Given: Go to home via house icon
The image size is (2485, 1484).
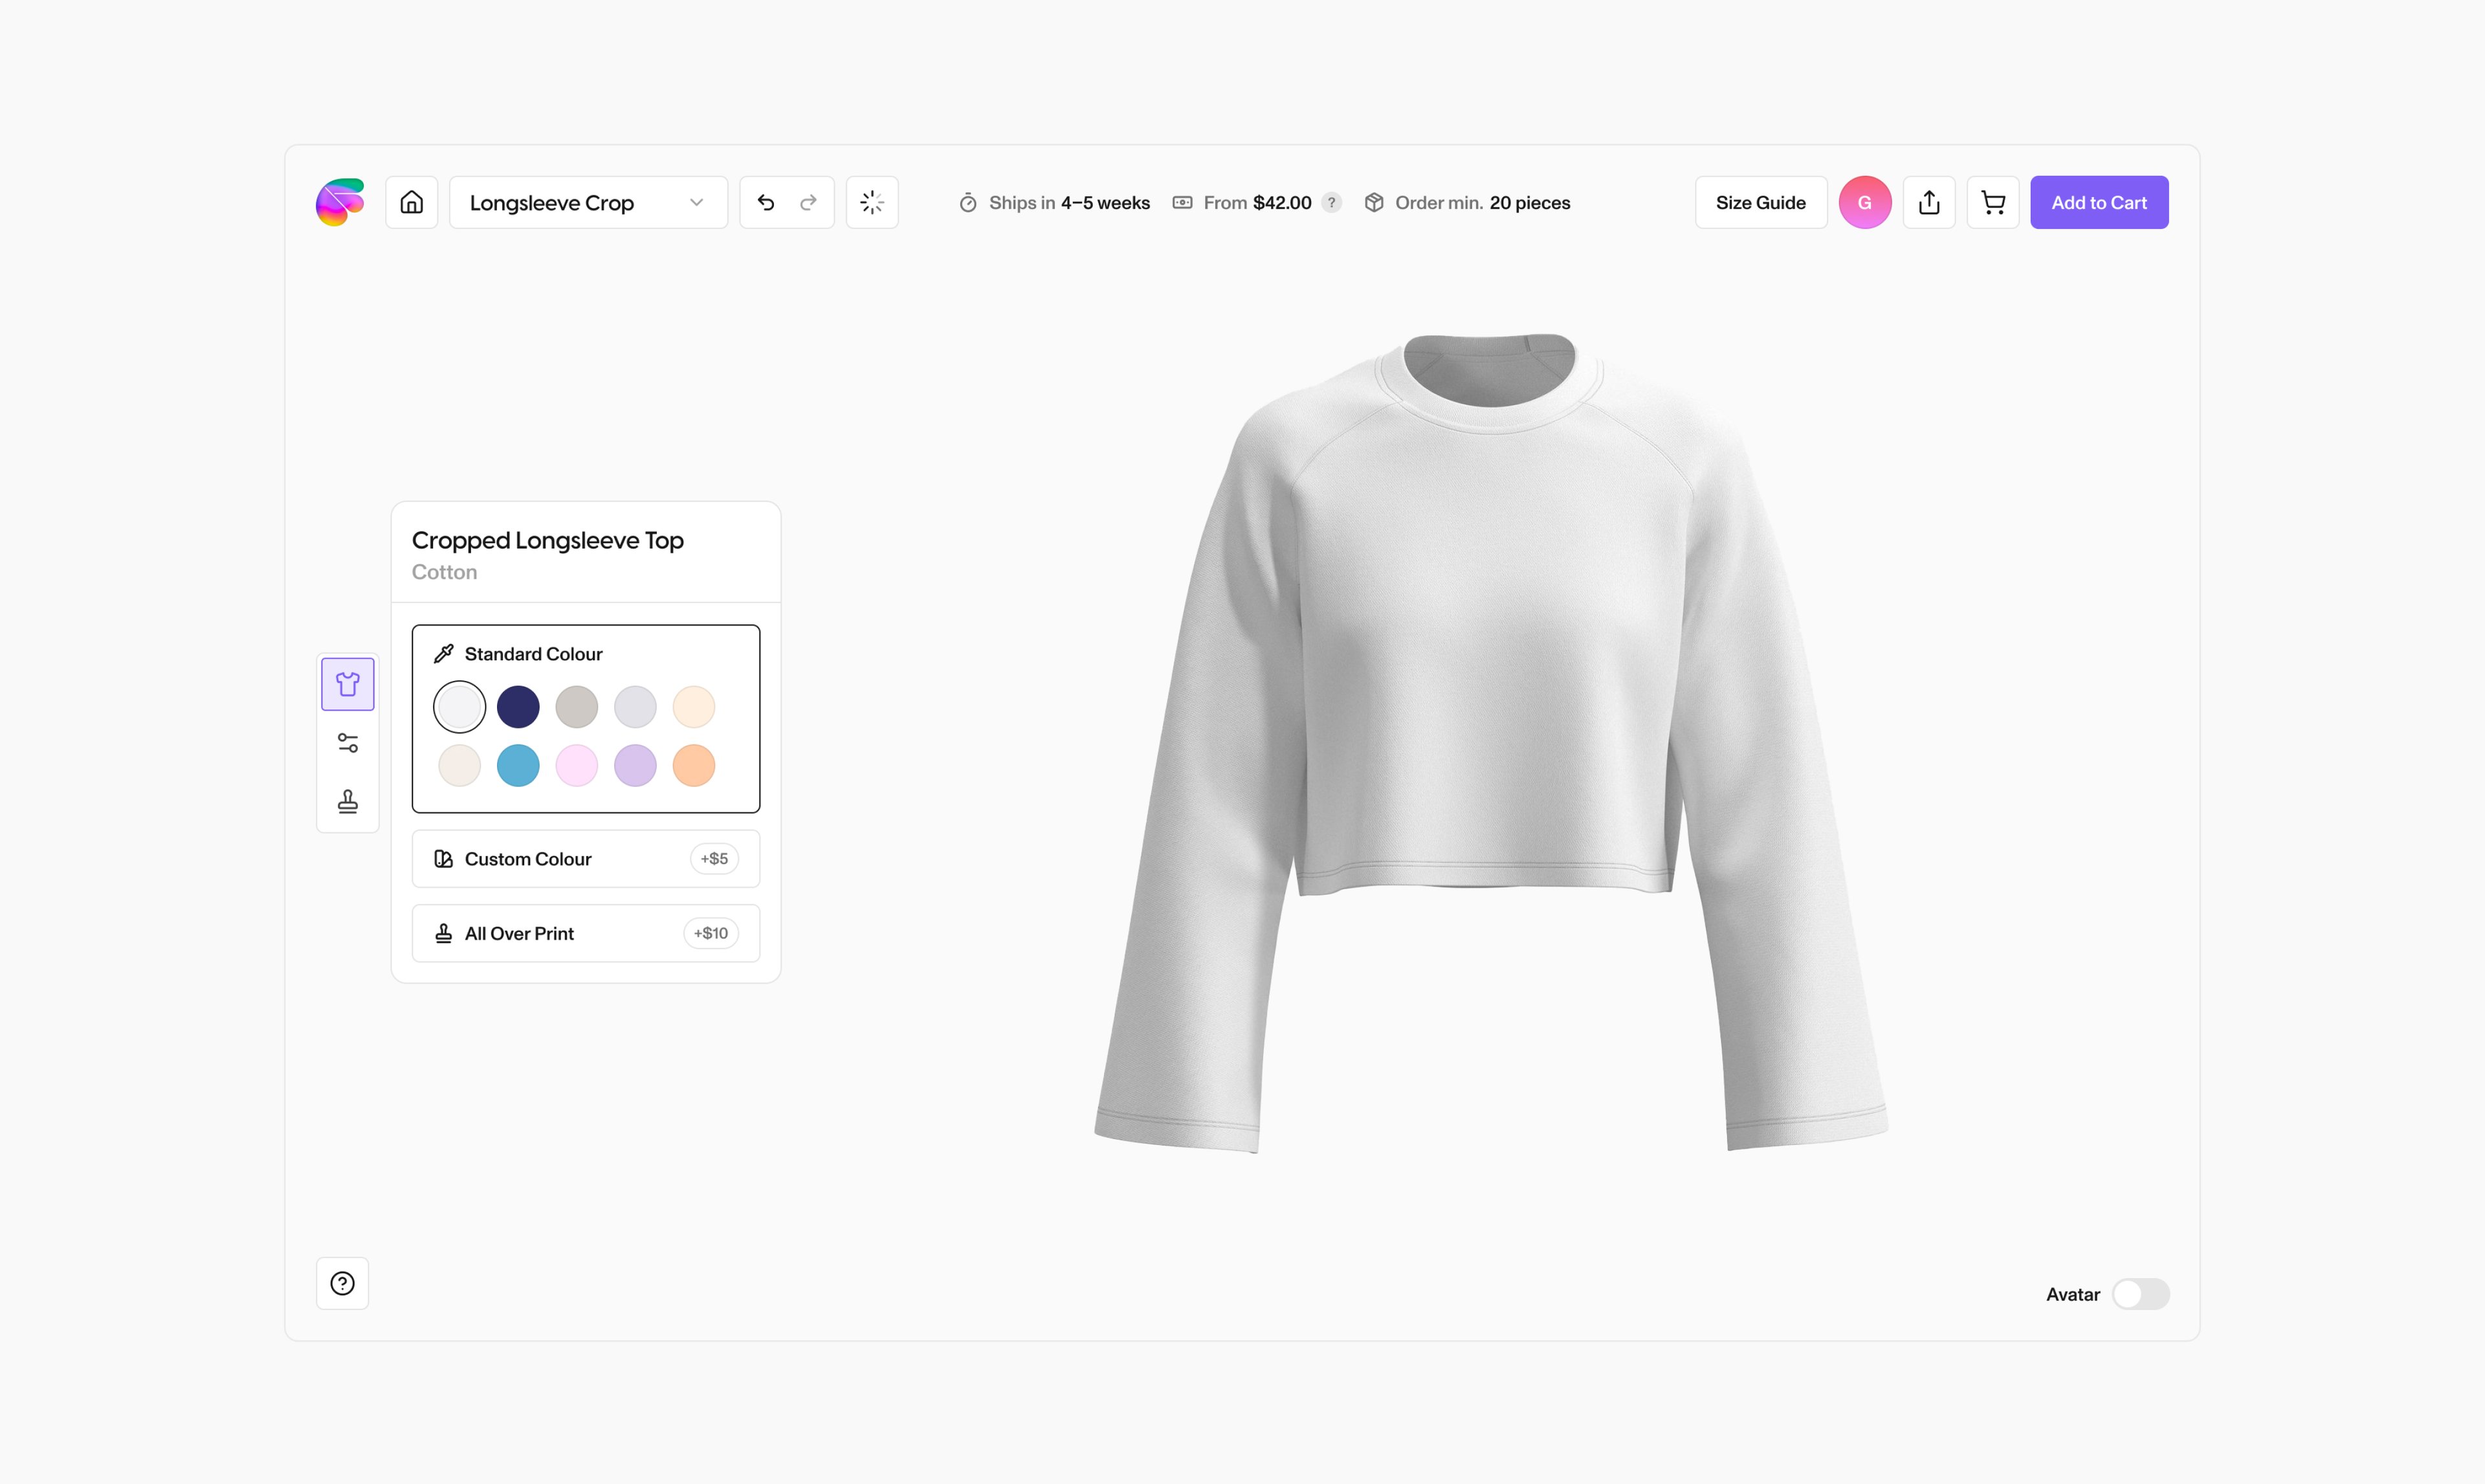Looking at the screenshot, I should pyautogui.click(x=412, y=202).
